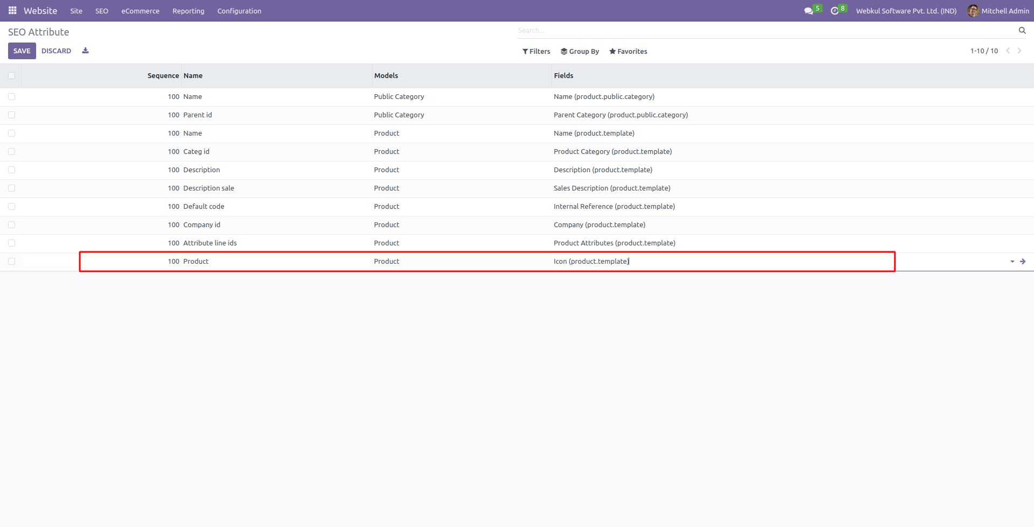The height and width of the screenshot is (527, 1034).
Task: Tick the Categ id row checkbox
Action: coord(11,152)
